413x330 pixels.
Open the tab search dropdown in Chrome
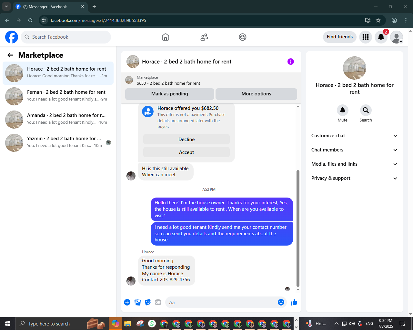coord(6,6)
